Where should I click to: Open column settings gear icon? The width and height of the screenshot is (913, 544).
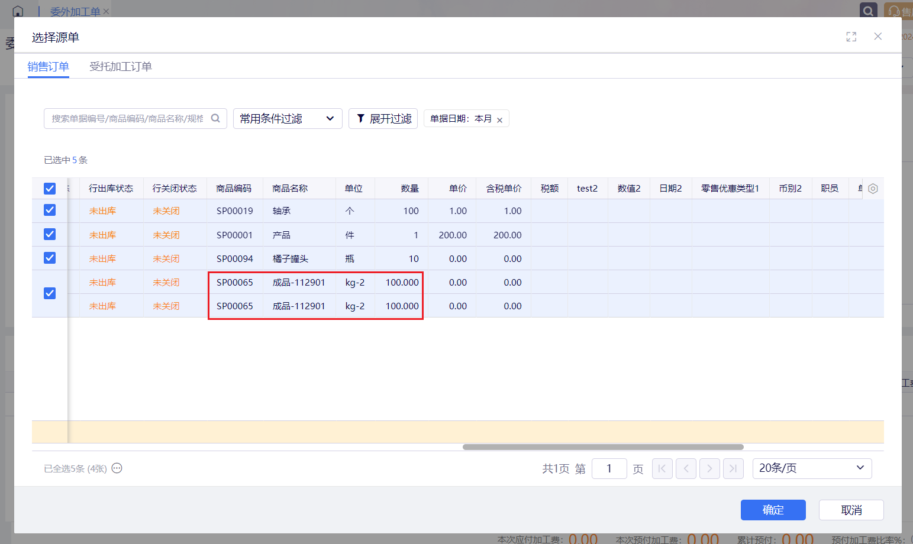(873, 189)
